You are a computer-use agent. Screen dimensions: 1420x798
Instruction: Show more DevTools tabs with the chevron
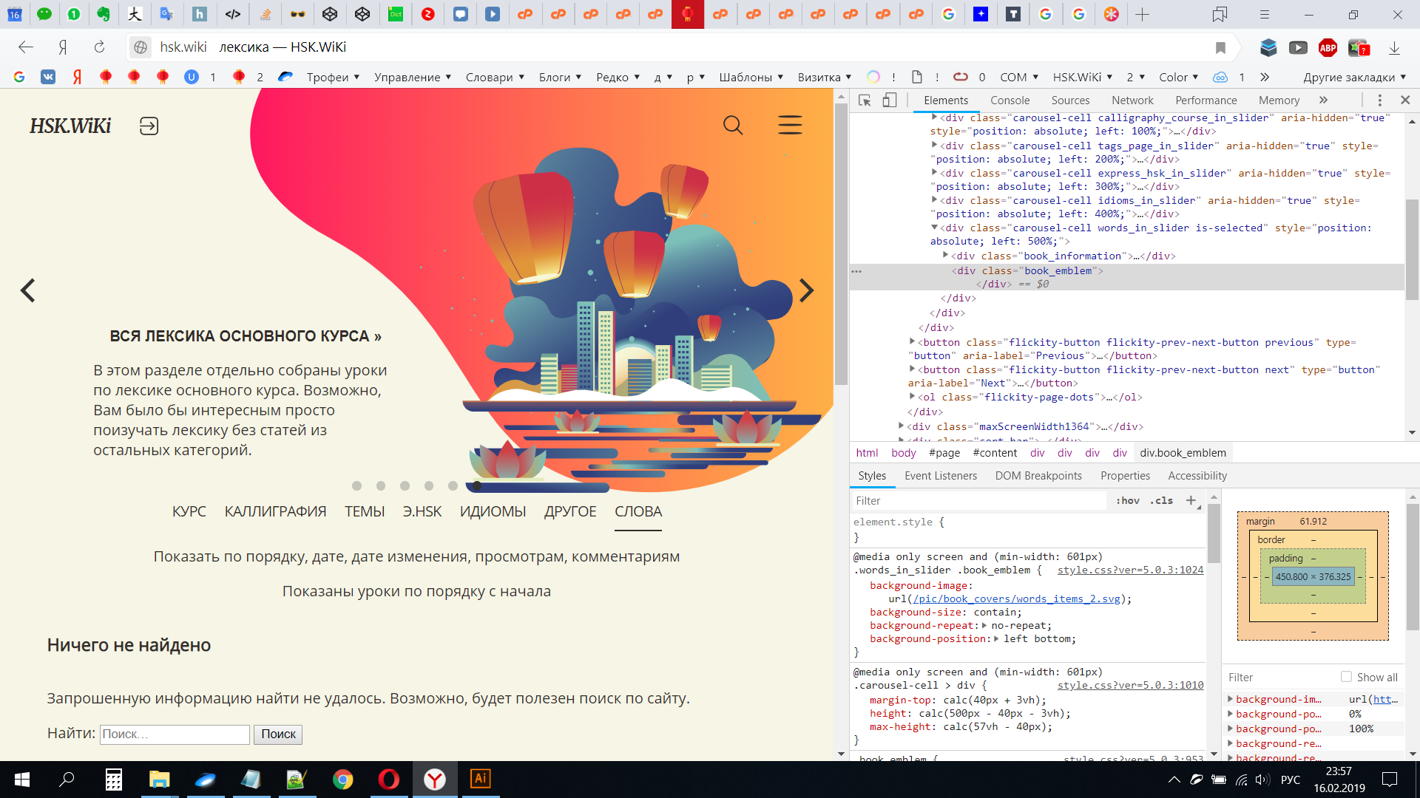click(x=1323, y=100)
